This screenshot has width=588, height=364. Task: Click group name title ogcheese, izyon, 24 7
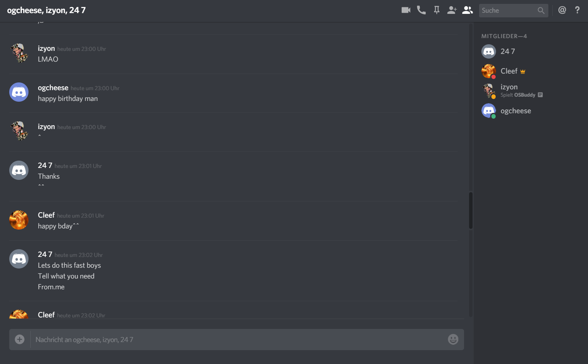46,10
